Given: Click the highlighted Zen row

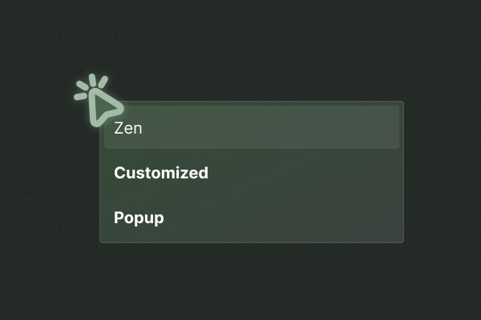Looking at the screenshot, I should click(252, 127).
